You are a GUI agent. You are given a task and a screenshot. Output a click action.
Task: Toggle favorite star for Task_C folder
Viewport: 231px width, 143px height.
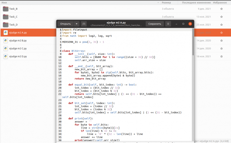pos(221,17)
